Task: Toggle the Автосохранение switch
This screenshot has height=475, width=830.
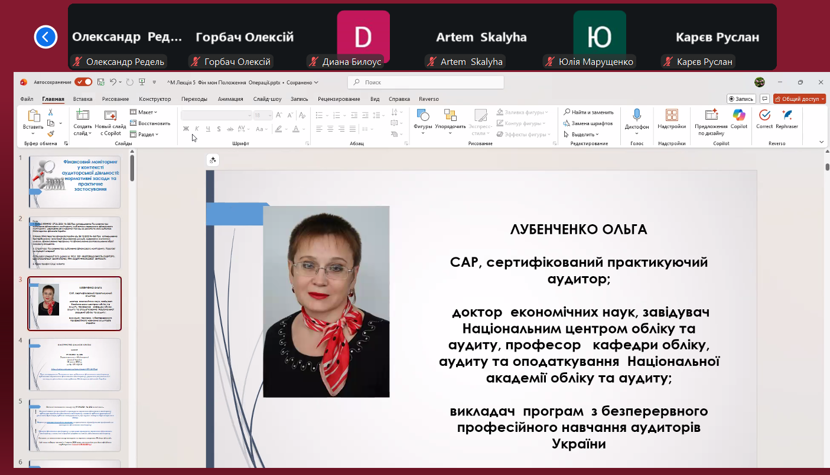Action: (x=83, y=82)
